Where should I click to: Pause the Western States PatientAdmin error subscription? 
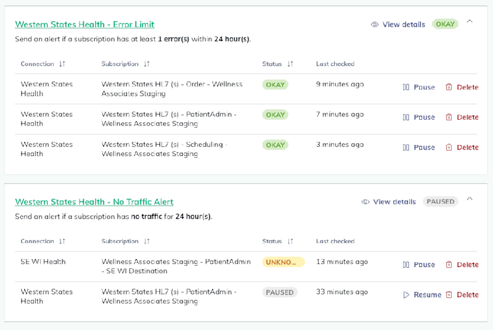click(x=419, y=117)
